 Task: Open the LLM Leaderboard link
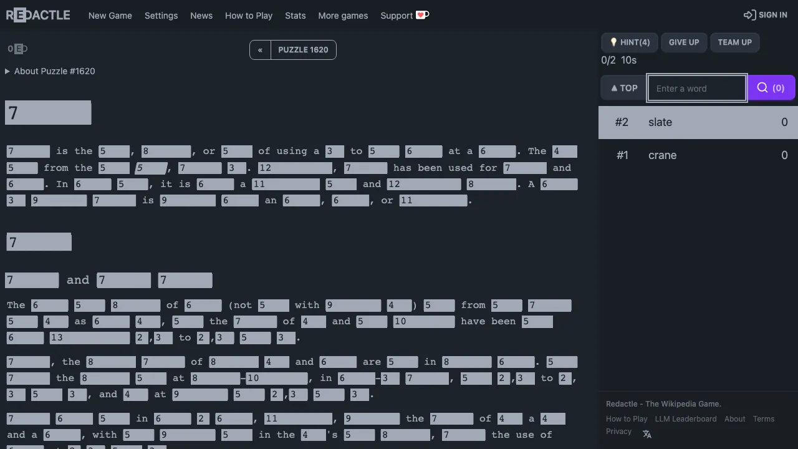click(x=686, y=419)
